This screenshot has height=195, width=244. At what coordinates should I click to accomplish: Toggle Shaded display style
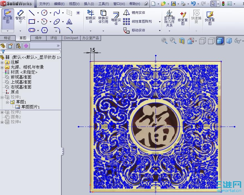[x=229, y=41]
